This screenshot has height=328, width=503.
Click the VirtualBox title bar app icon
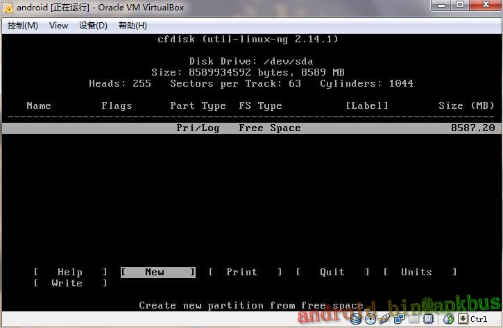(8, 8)
